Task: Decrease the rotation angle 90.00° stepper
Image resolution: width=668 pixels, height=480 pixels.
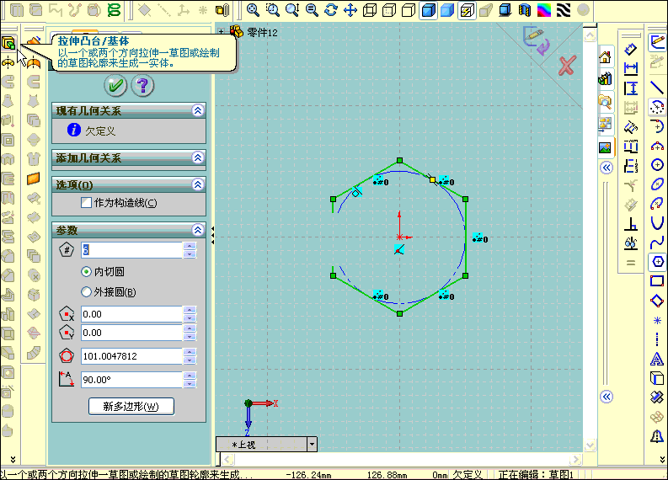Action: [190, 384]
